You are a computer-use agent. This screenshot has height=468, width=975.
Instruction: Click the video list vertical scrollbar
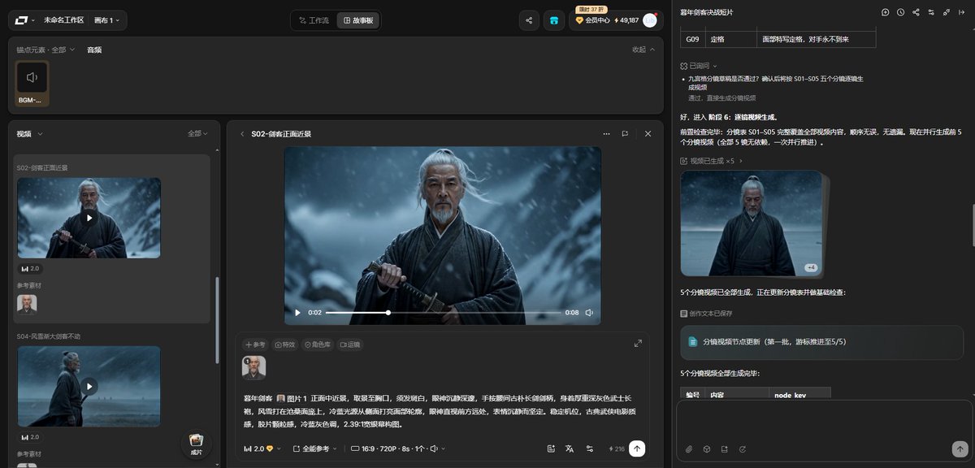pyautogui.click(x=216, y=320)
